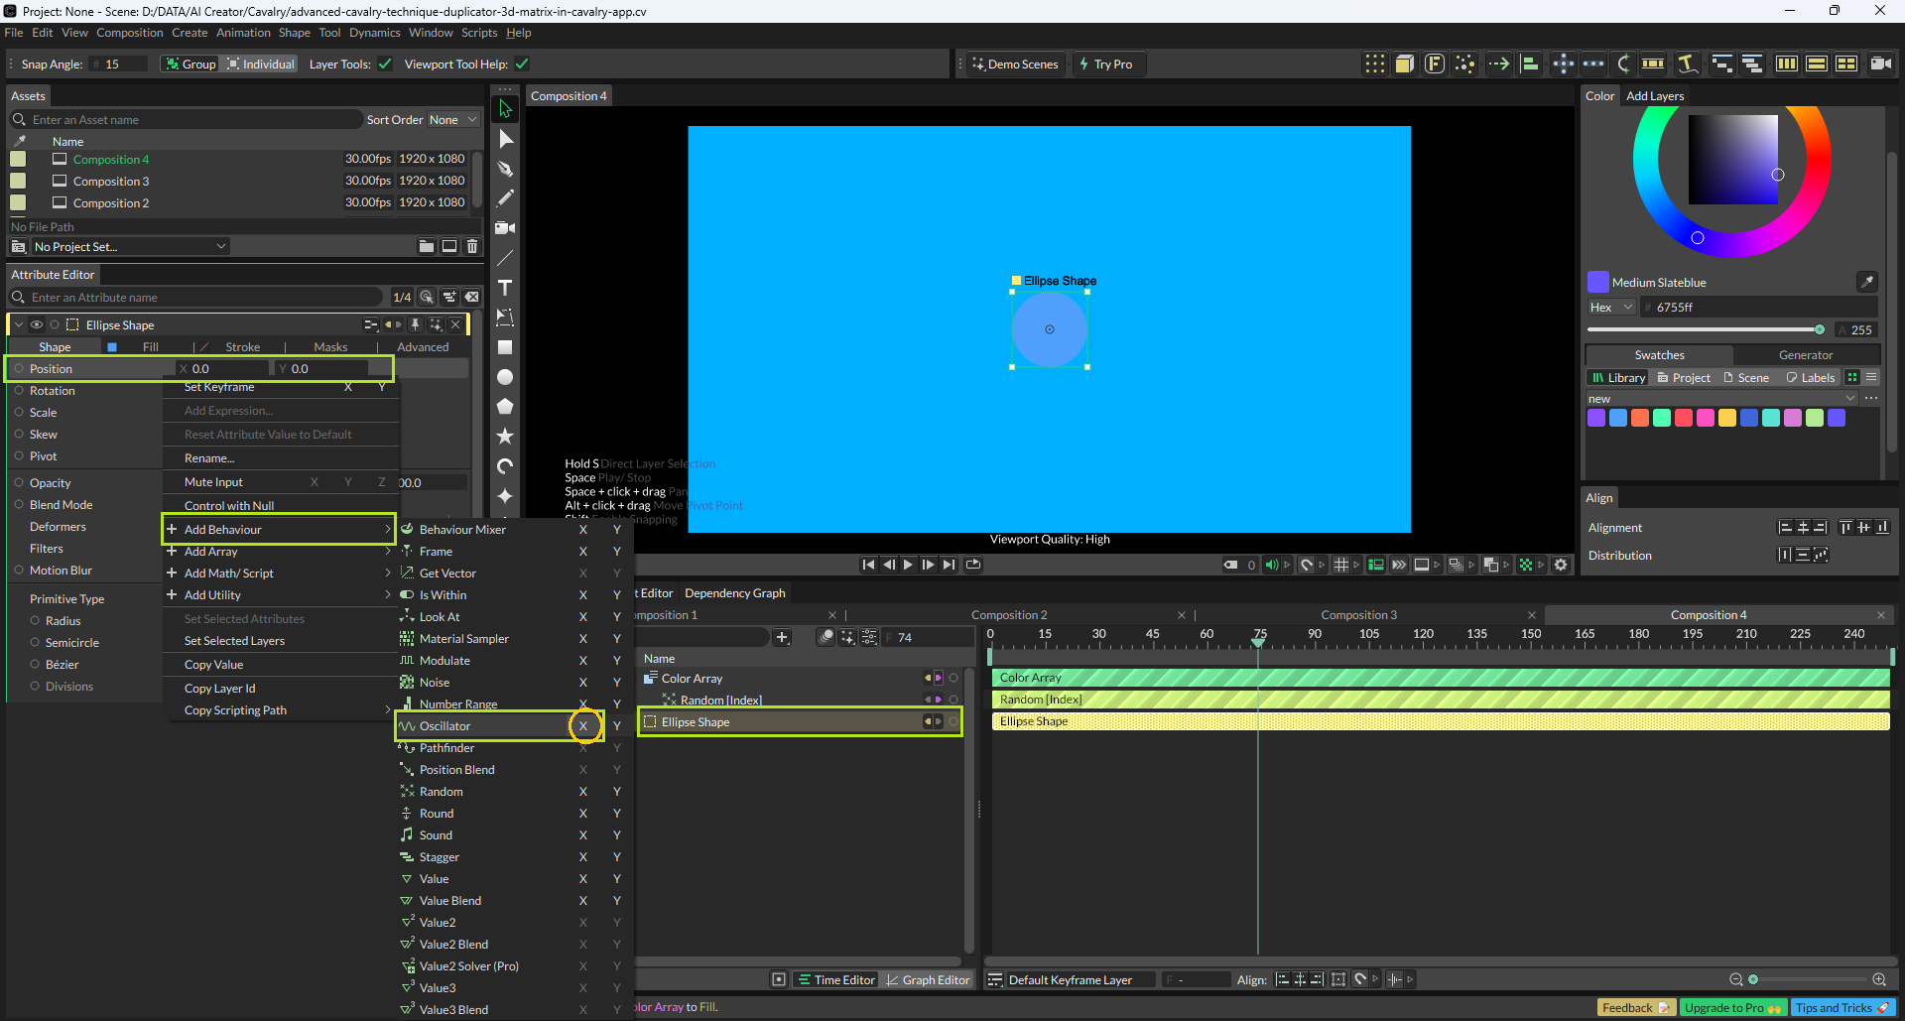
Task: Toggle Viewport Tool Help checkbox
Action: tap(522, 64)
